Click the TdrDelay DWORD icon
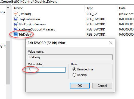 tap(16, 34)
